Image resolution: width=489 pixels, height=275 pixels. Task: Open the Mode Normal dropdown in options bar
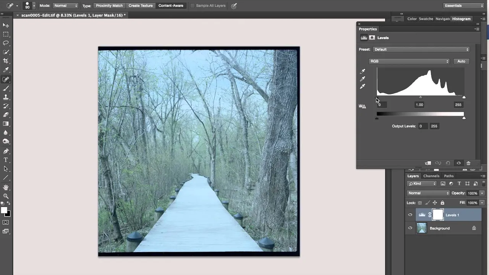click(66, 6)
